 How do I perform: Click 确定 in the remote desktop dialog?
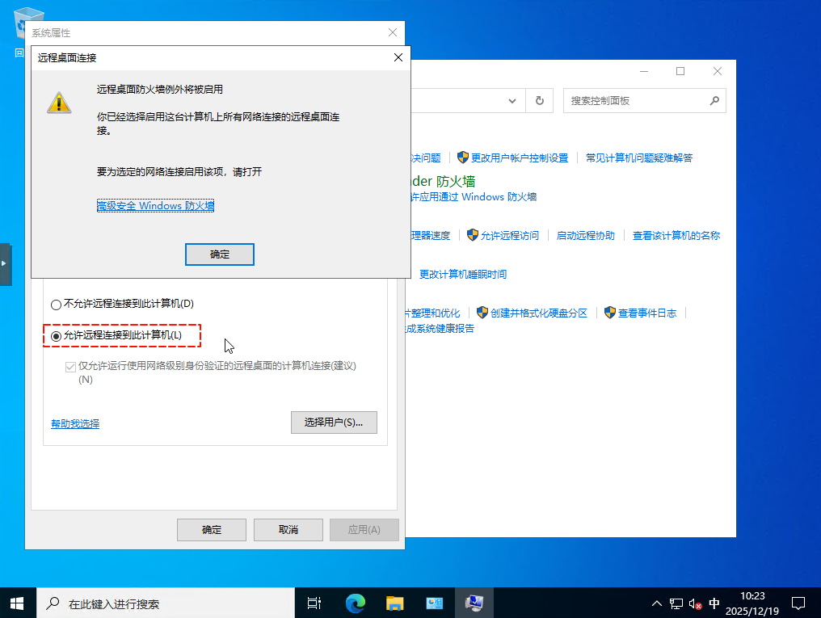tap(220, 254)
